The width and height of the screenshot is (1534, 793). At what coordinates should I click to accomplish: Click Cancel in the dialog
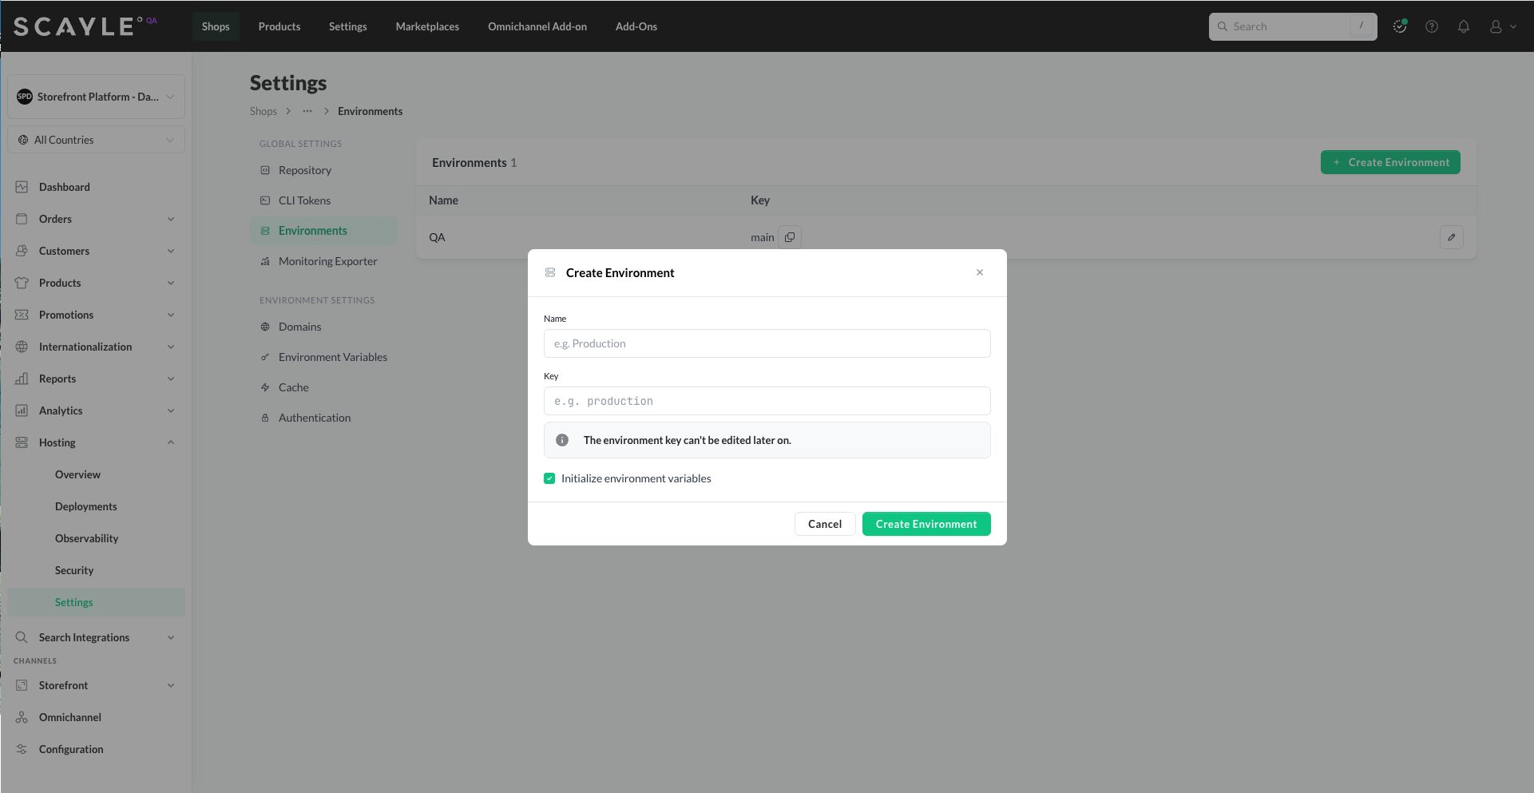[x=825, y=524]
